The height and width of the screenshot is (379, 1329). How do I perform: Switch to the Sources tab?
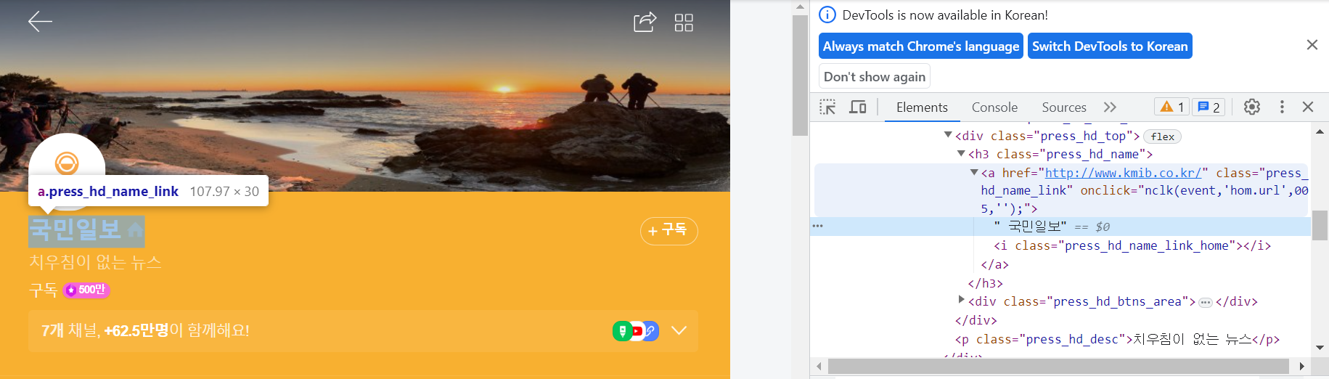[x=1064, y=107]
